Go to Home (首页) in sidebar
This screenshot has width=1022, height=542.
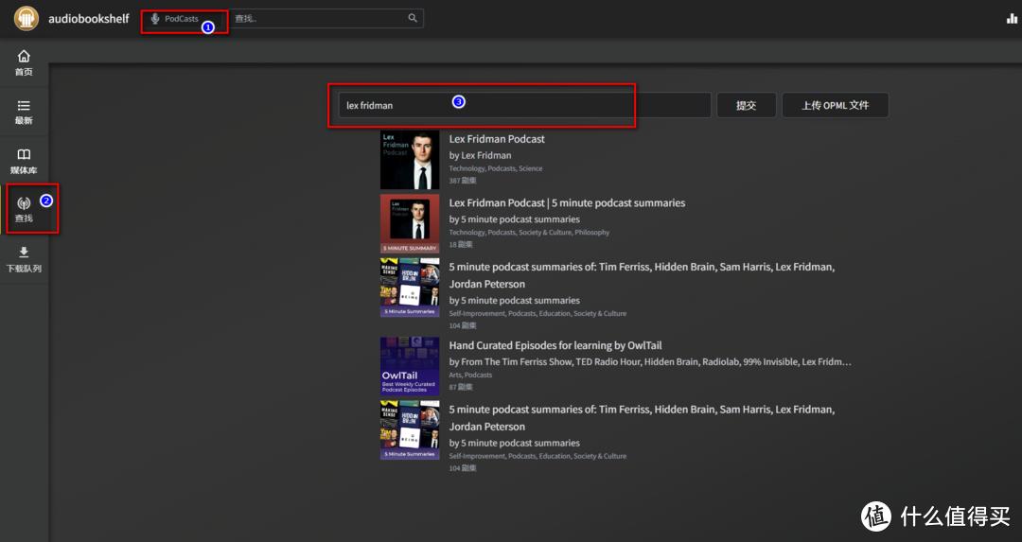point(24,62)
